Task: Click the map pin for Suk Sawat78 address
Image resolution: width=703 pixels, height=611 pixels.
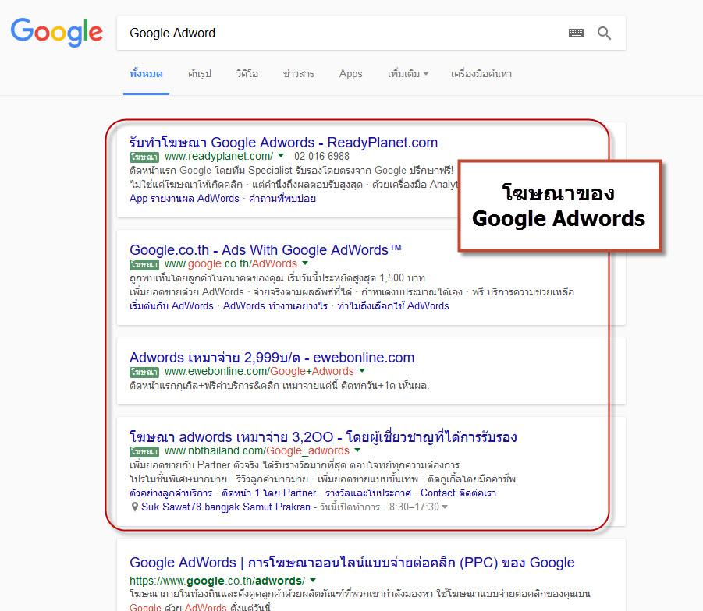Action: click(x=135, y=507)
